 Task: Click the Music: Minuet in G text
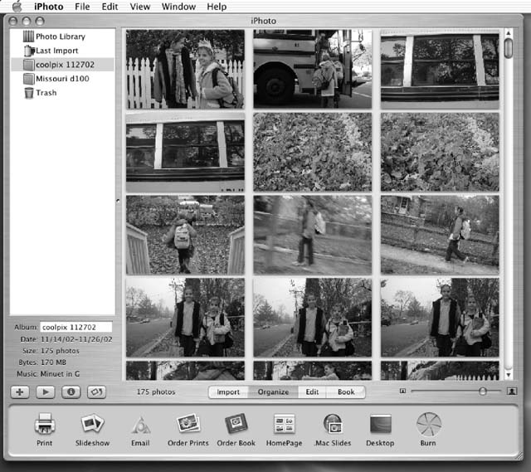pos(48,374)
